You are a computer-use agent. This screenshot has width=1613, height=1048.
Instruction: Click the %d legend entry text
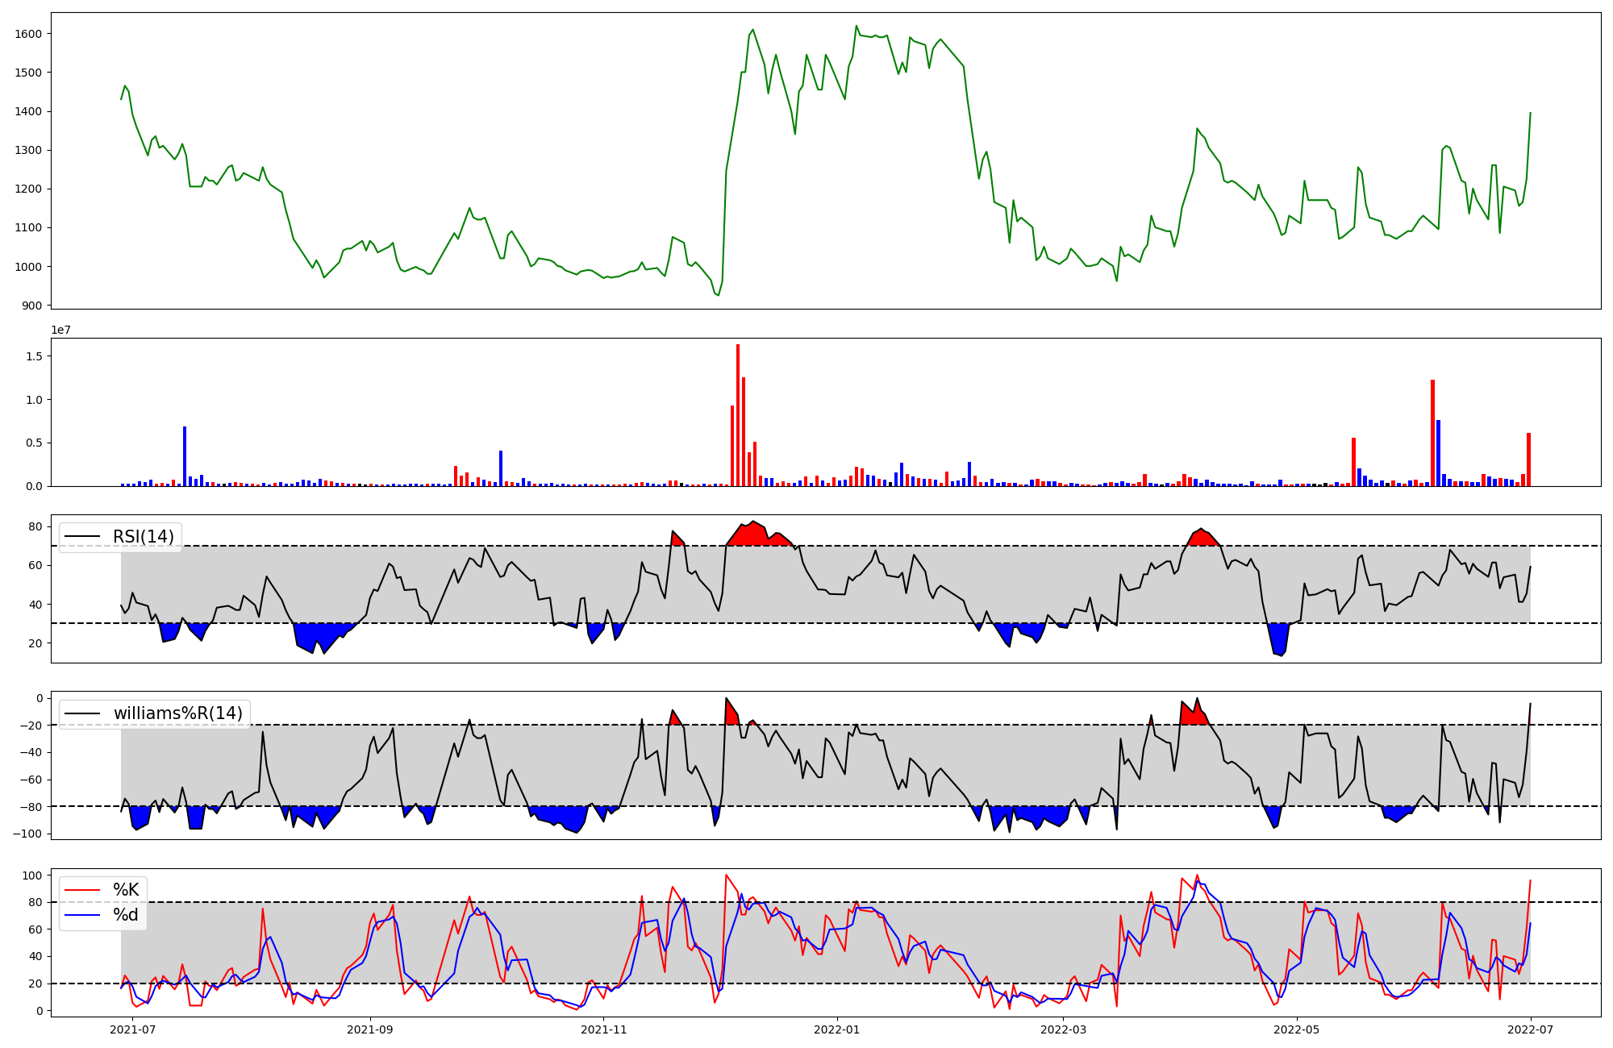tap(126, 915)
